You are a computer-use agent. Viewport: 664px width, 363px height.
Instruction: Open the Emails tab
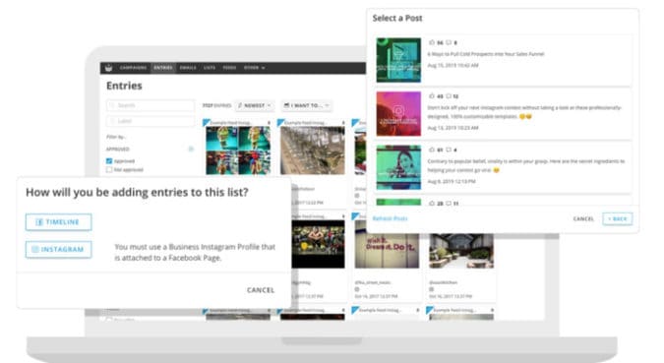pyautogui.click(x=188, y=68)
